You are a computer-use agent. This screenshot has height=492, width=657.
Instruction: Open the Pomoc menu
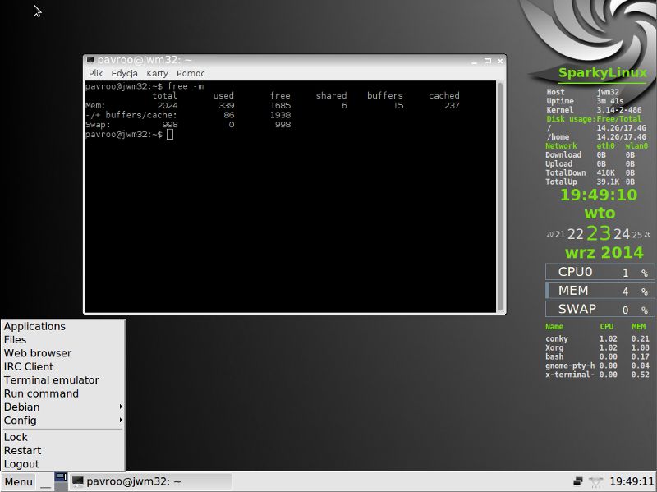[191, 73]
